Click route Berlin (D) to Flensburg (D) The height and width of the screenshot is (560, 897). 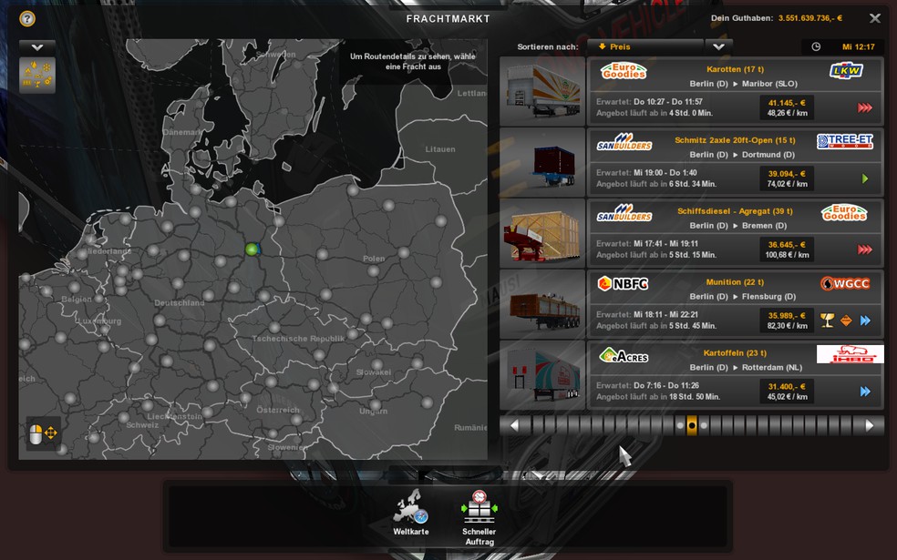(x=743, y=296)
